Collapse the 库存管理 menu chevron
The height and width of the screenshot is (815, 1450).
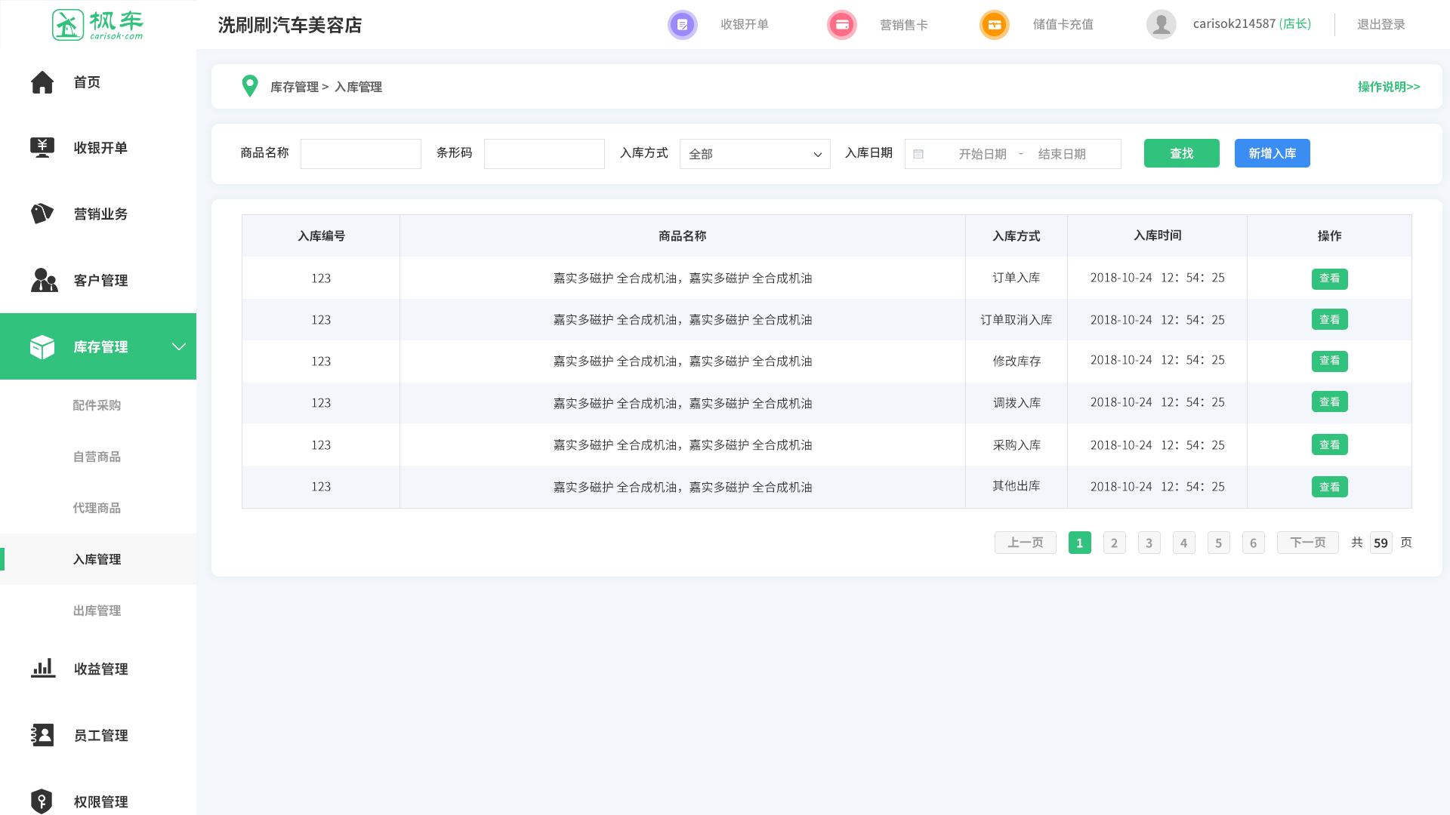pyautogui.click(x=179, y=346)
